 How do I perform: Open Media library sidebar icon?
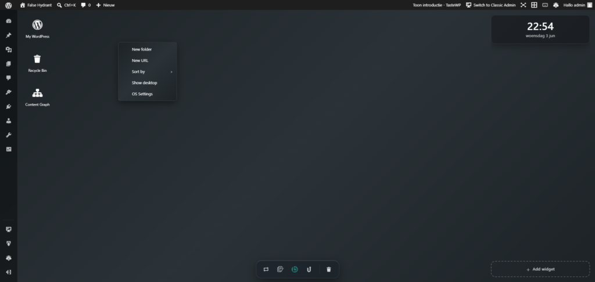(9, 50)
